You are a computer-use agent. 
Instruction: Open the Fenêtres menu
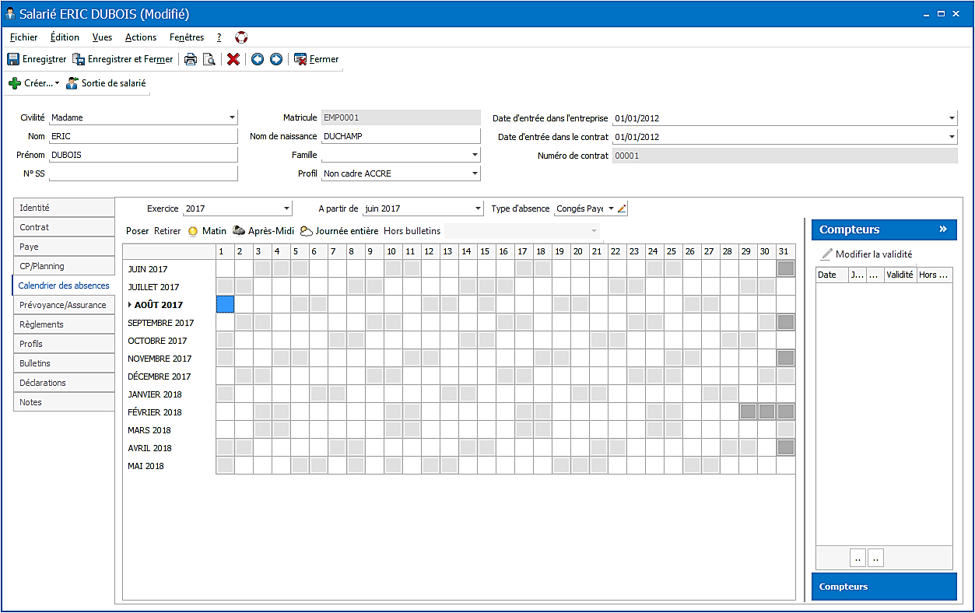click(x=187, y=37)
